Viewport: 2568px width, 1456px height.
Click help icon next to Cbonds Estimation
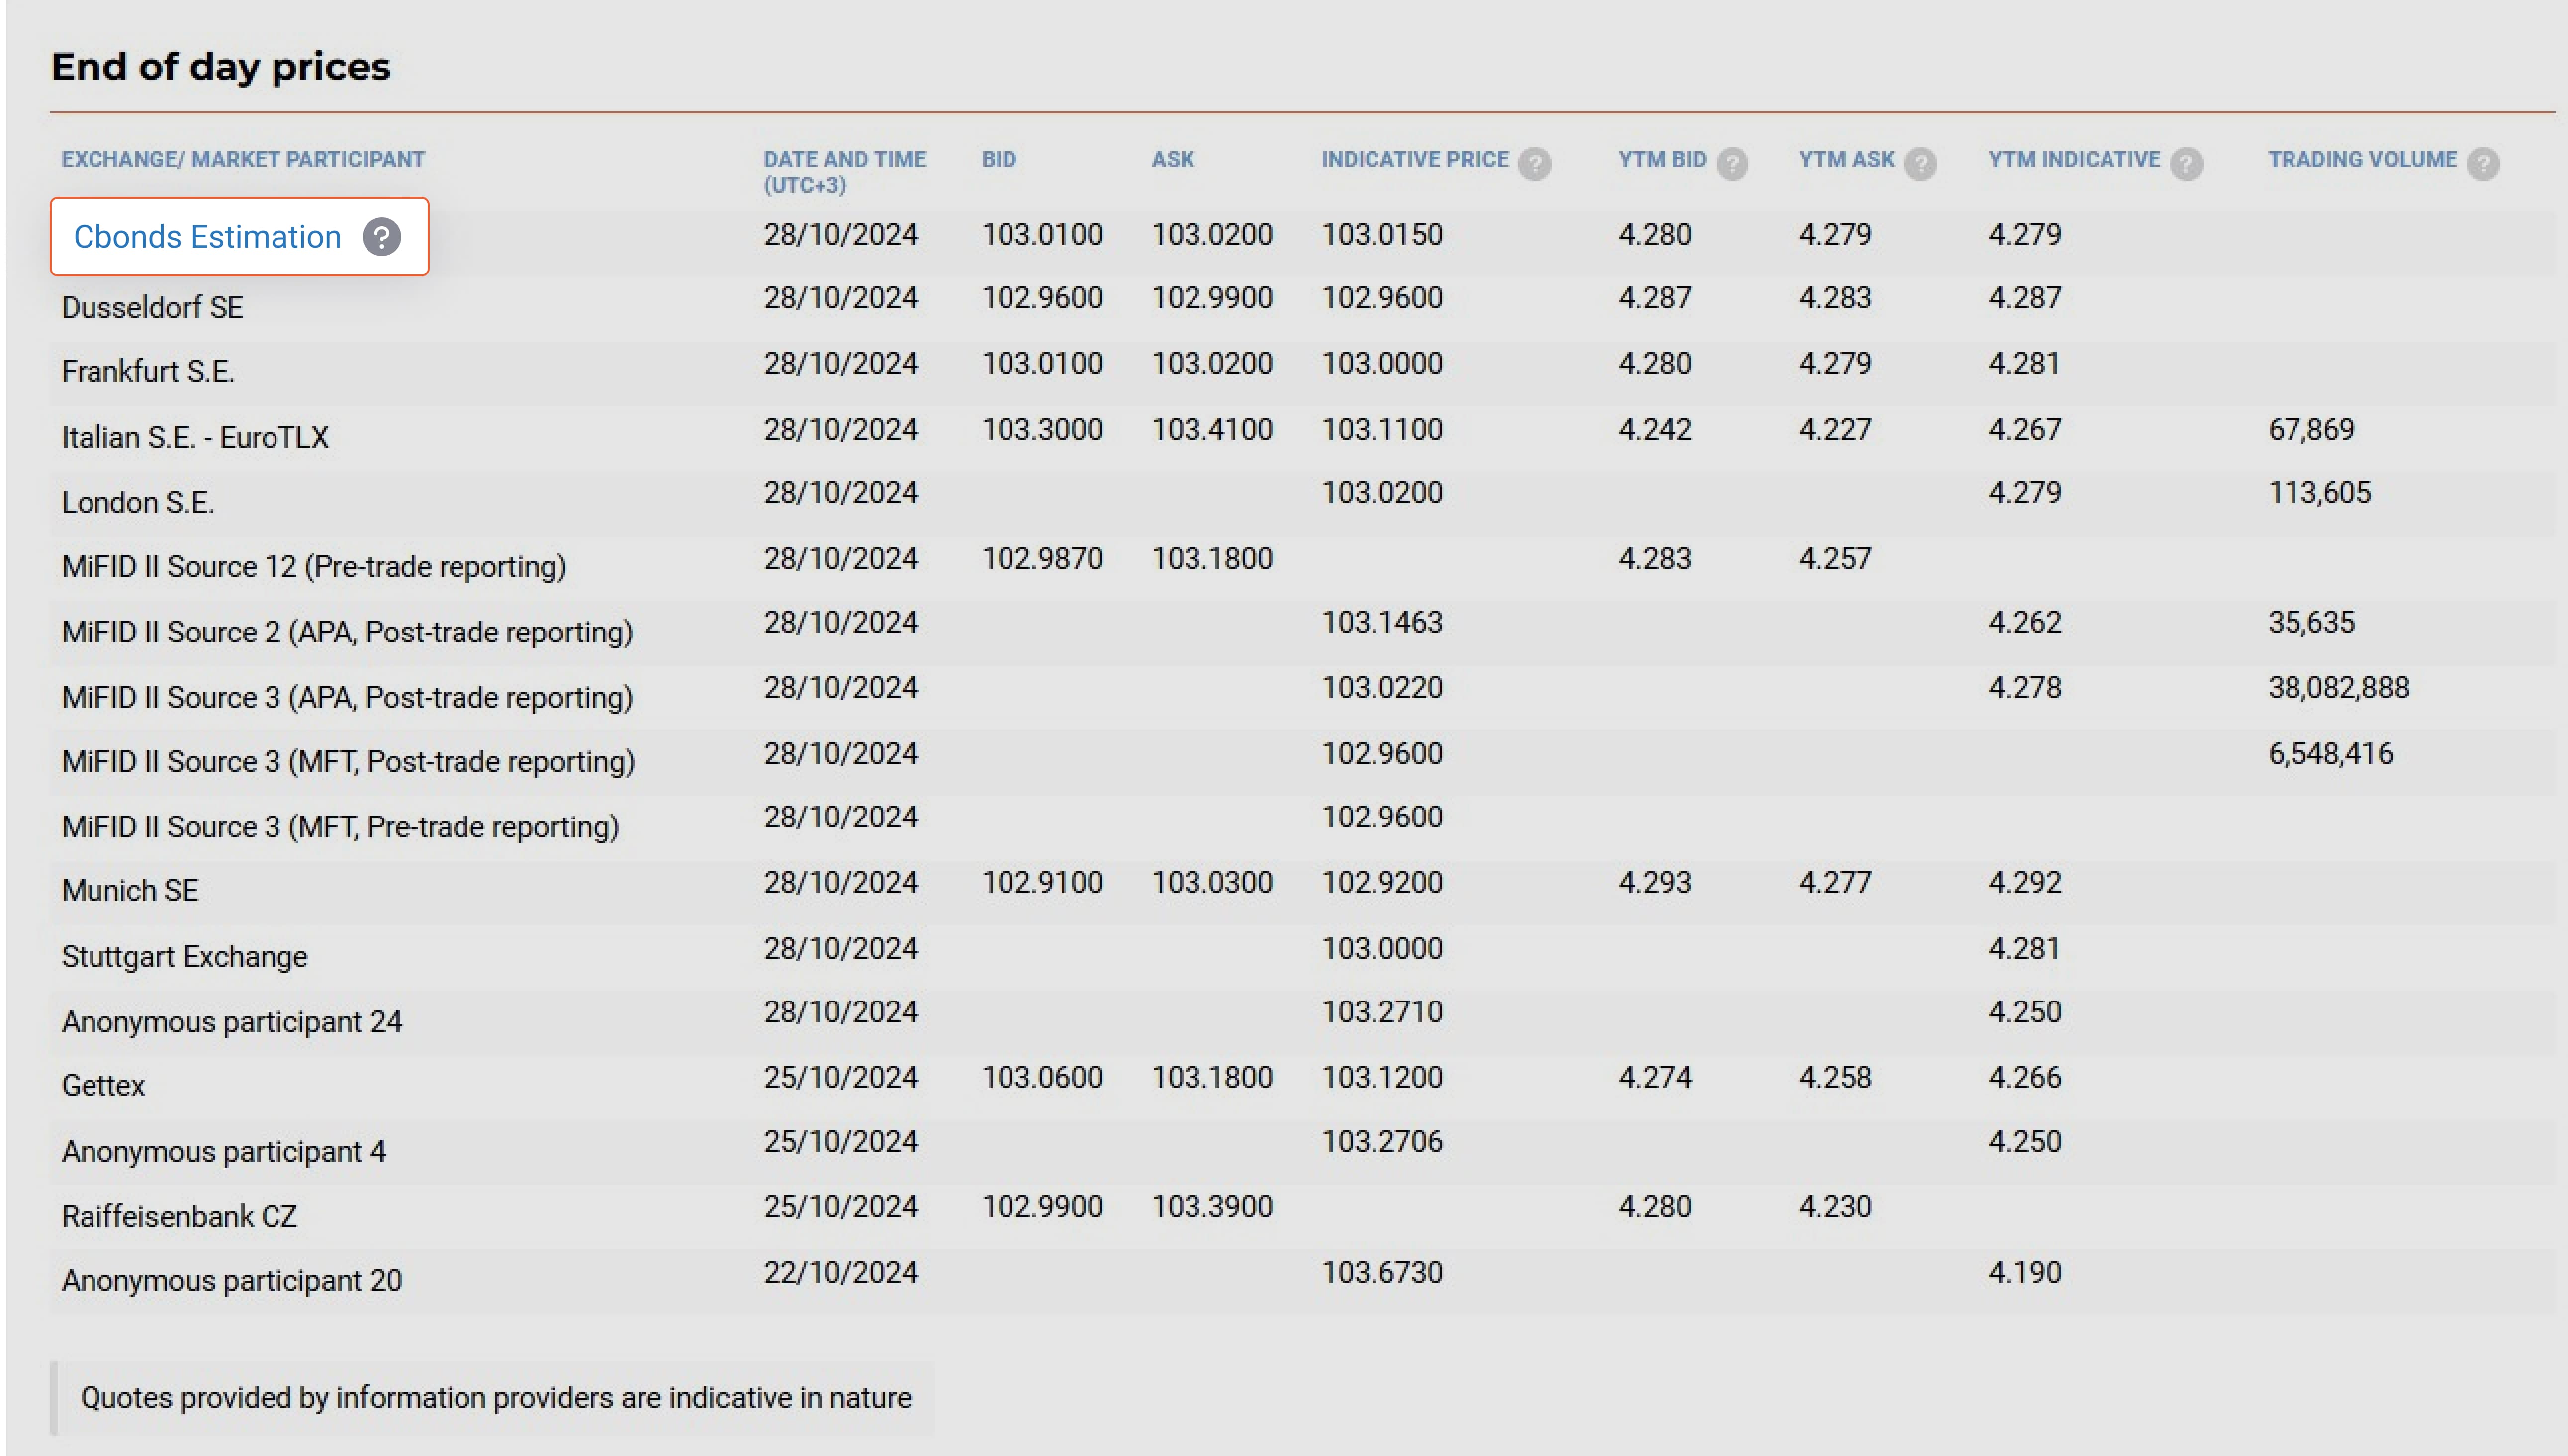381,237
